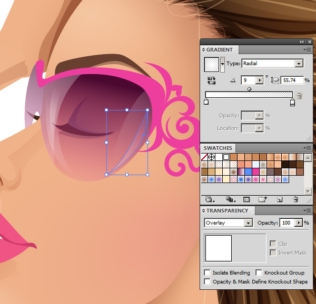316x304 pixels.
Task: Click the New Swatch icon
Action: 280,199
